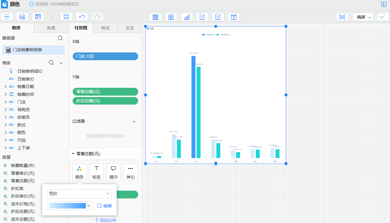Switch to the 柱形图 tab
390x223 pixels.
[x=81, y=28]
